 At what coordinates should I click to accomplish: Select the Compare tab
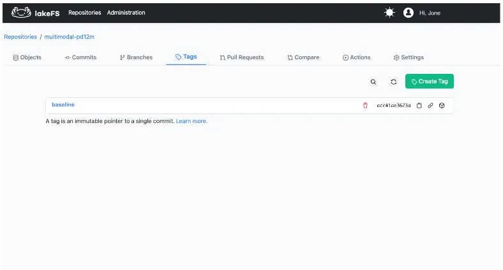(303, 57)
